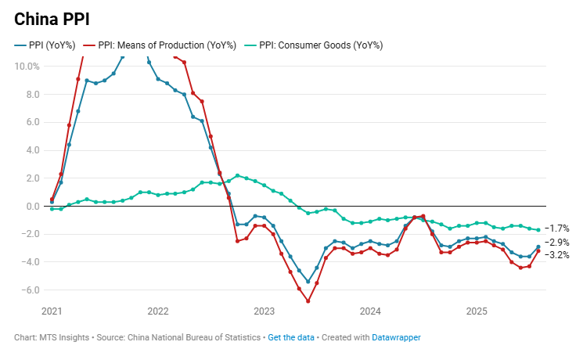The height and width of the screenshot is (349, 583).
Task: Select the PPI: Consumer Goods (YoY%) legend label
Action: (321, 45)
